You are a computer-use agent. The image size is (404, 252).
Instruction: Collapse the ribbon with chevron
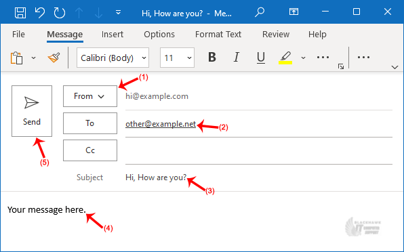click(395, 67)
